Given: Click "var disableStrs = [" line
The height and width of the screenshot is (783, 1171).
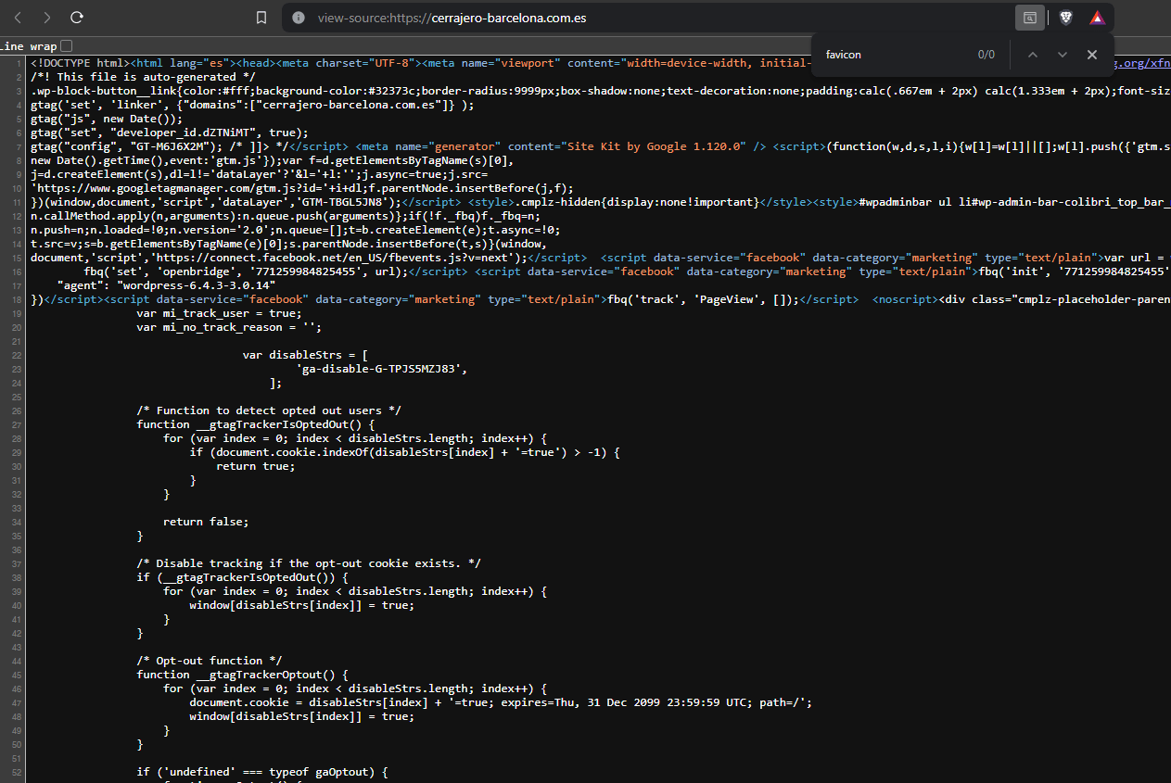Looking at the screenshot, I should coord(305,355).
